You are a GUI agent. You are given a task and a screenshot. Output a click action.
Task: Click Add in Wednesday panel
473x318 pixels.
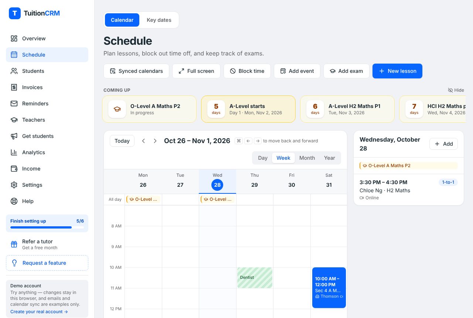443,144
